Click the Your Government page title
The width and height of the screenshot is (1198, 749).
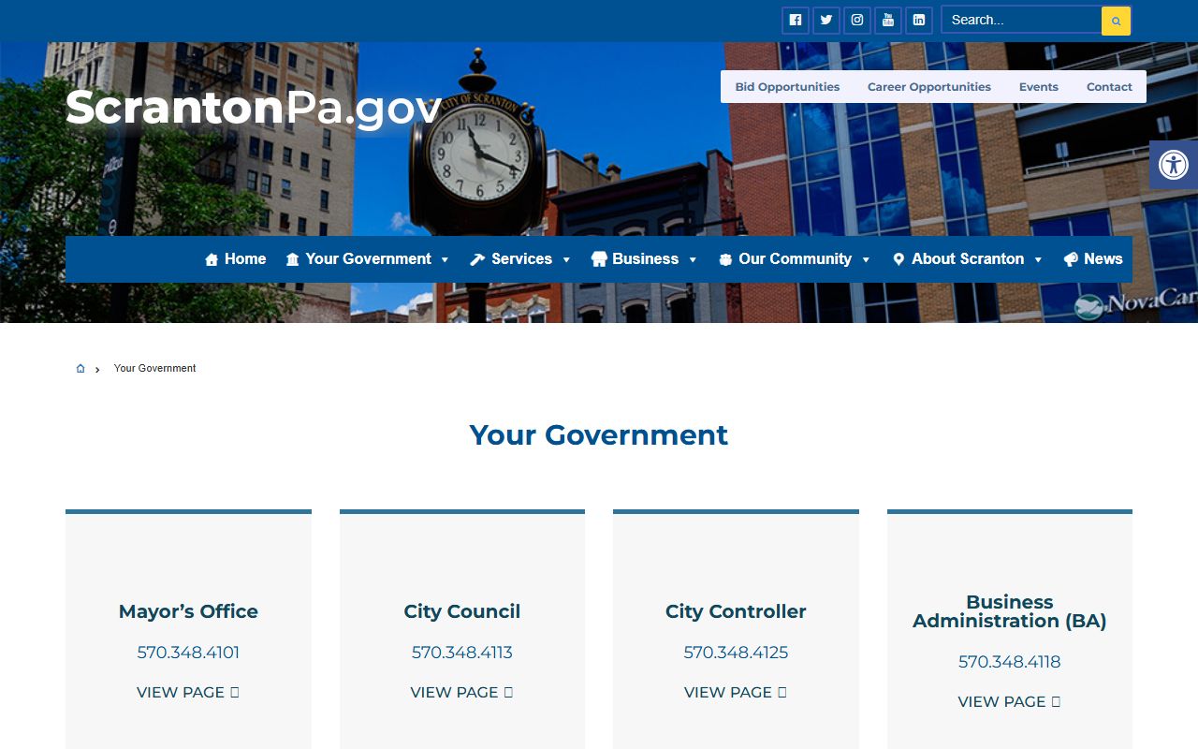[599, 435]
